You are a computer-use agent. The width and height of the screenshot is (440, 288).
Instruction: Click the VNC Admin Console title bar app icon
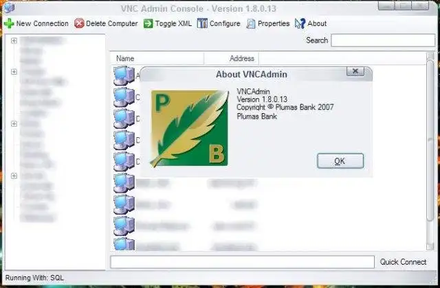pos(9,8)
